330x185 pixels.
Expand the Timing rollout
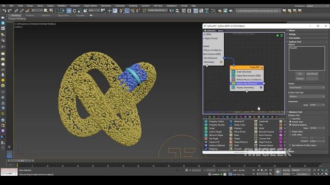click(292, 34)
